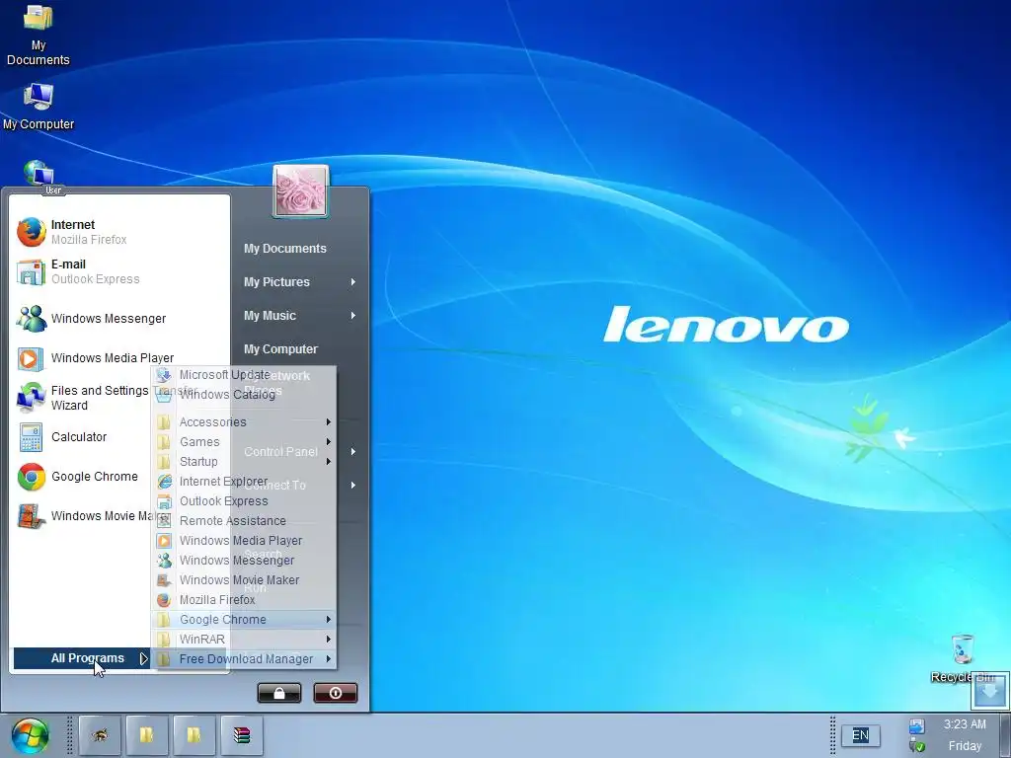
Task: Click the first quick launch taskbar icon
Action: click(x=100, y=735)
